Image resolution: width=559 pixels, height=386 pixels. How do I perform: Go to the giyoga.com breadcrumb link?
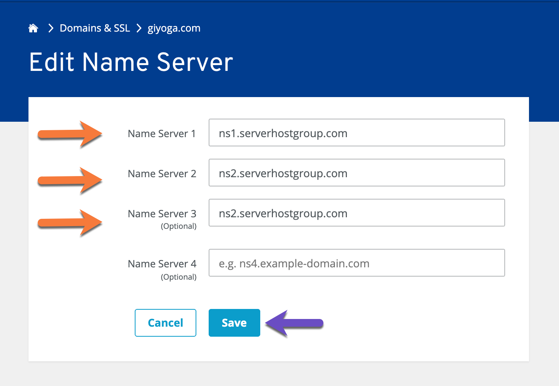pos(174,28)
